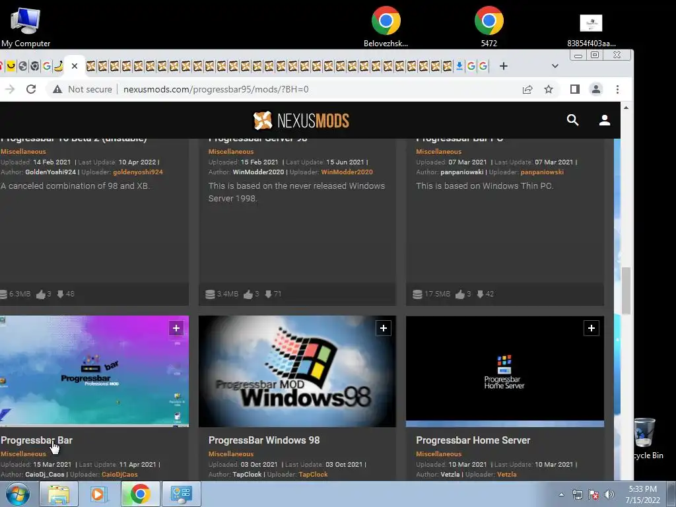Viewport: 676px width, 507px height.
Task: Expand the tab search dropdown arrow
Action: [x=555, y=66]
